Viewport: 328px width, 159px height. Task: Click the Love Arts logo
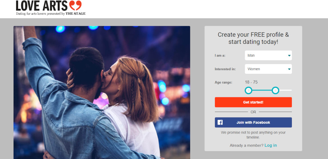51,8
